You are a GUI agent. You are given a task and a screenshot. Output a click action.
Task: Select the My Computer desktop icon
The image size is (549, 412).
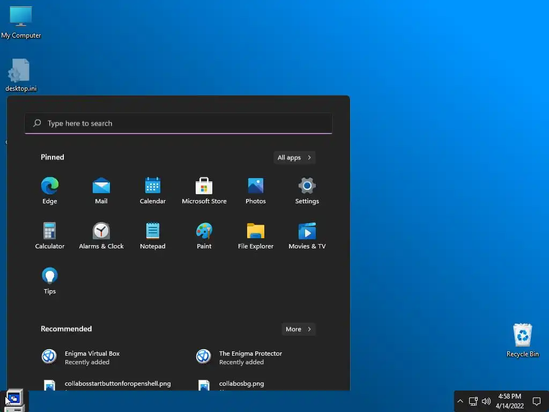[x=21, y=21]
